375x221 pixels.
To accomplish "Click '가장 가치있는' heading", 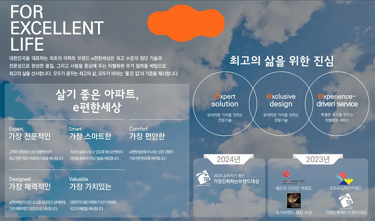I will click(90, 187).
